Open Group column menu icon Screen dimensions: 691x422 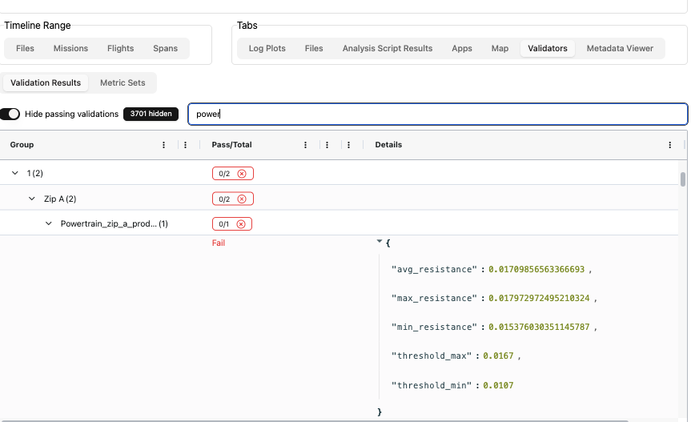click(163, 145)
